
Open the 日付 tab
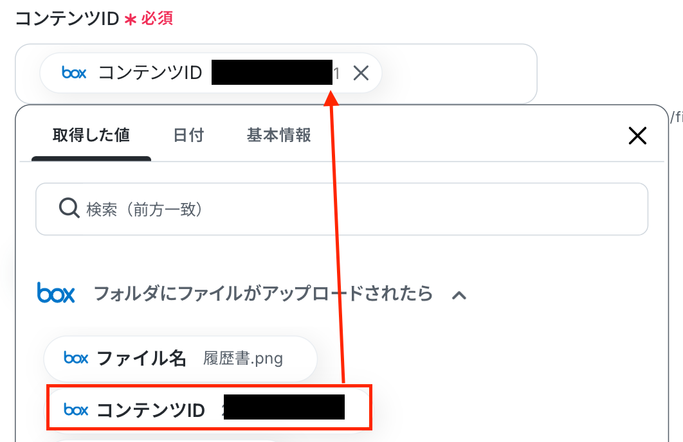[188, 136]
